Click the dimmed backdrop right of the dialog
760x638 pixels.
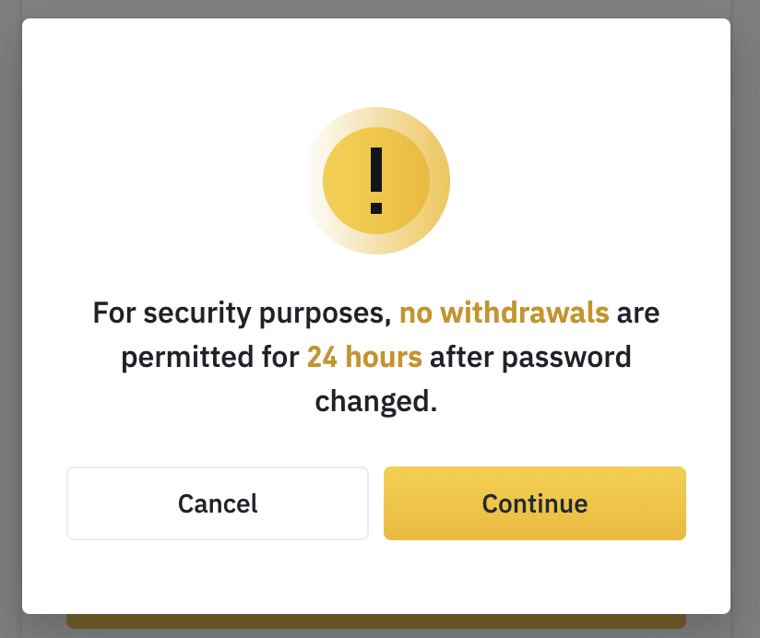click(x=745, y=319)
